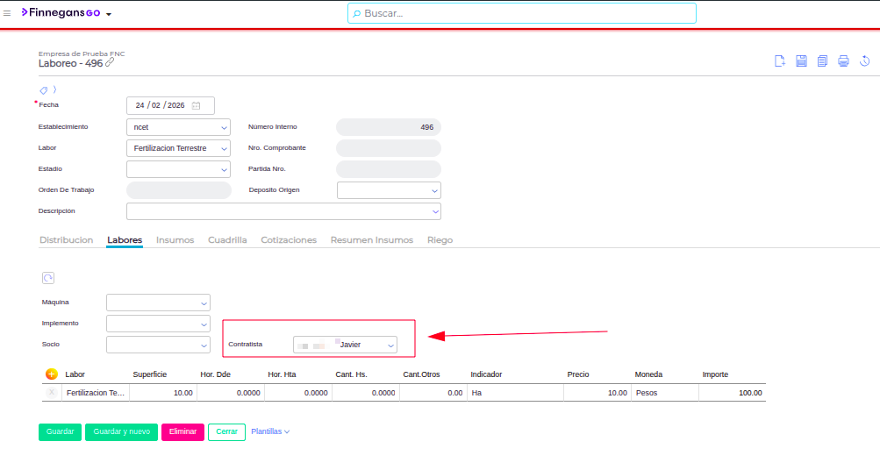Remove the Fertilizacion Terrestre row with X

coord(52,393)
